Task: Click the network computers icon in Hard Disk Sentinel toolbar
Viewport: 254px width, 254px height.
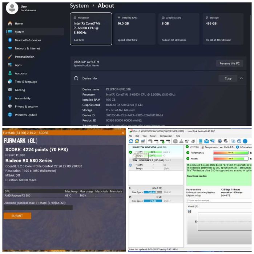Action: (x=212, y=141)
